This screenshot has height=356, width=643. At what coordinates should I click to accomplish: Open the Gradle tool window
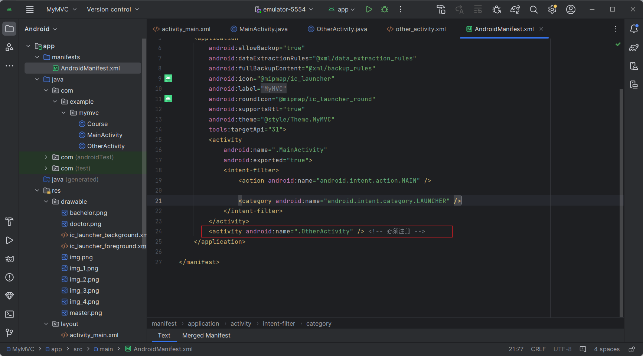click(634, 47)
